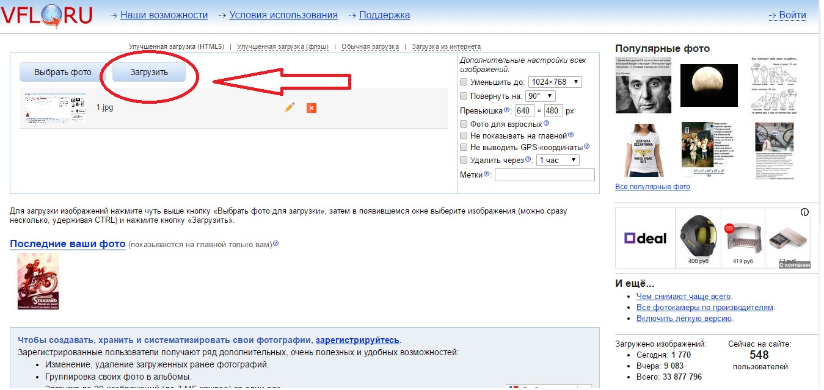Click the VFL.RU logo

(46, 16)
